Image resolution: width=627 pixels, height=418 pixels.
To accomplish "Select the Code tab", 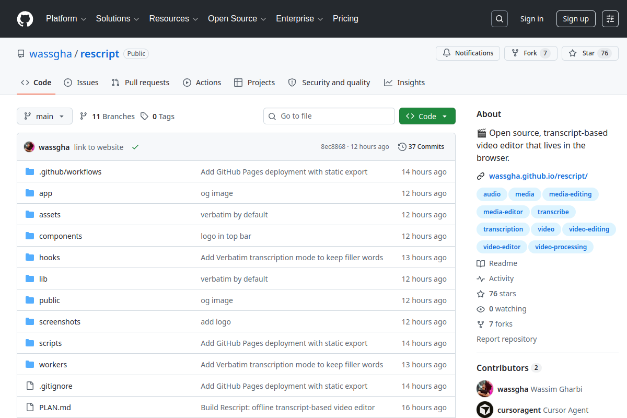I will [36, 83].
